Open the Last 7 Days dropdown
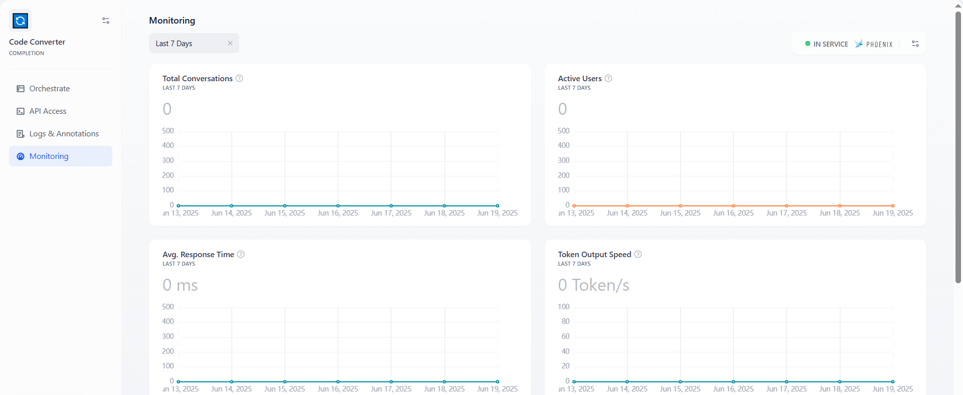The height and width of the screenshot is (395, 963). pos(188,44)
